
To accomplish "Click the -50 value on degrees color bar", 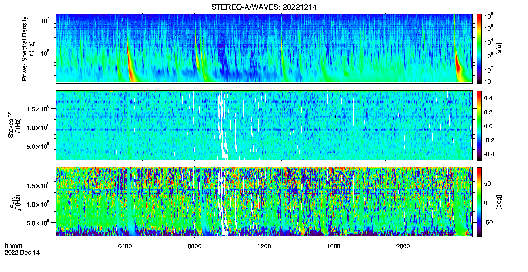I will point(488,222).
